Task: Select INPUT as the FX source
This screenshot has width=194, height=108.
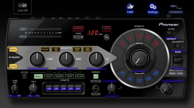Action: click(13, 49)
